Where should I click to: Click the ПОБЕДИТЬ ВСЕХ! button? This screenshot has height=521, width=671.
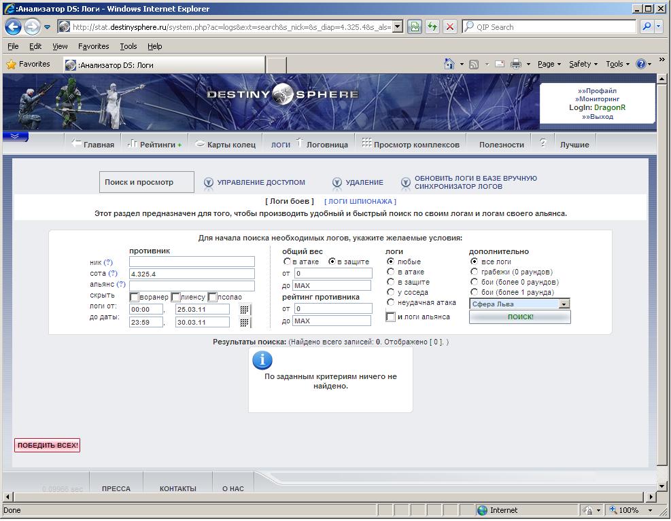tap(48, 446)
